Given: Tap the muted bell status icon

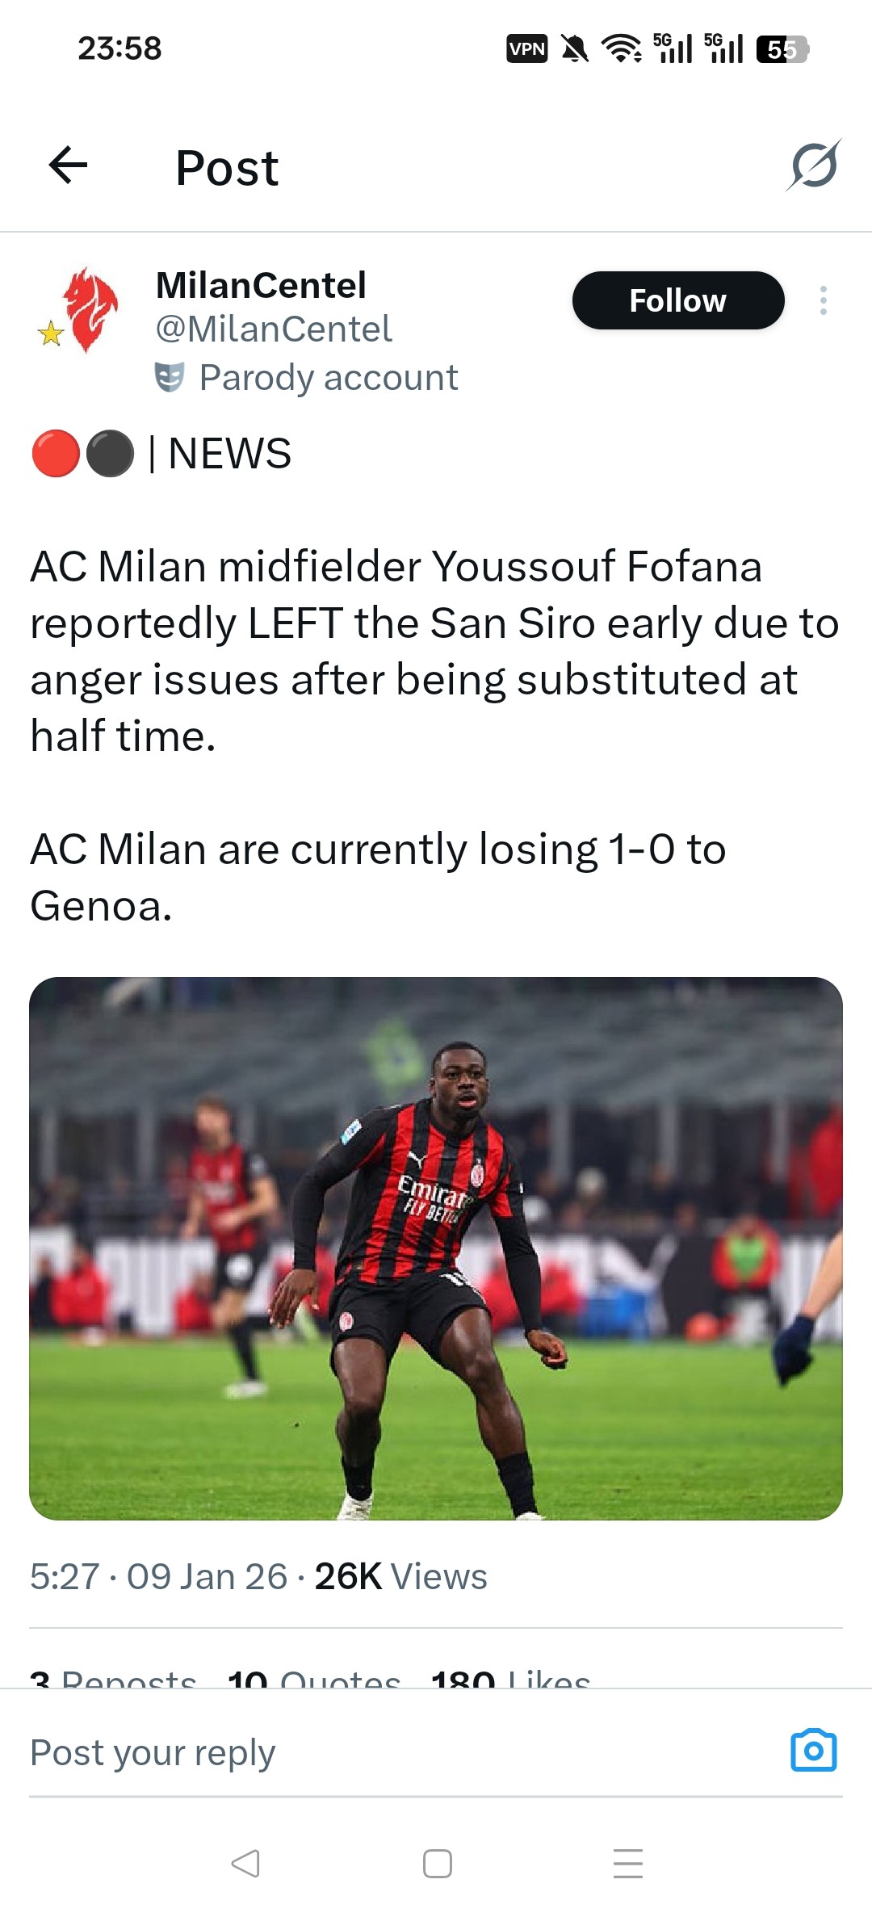Looking at the screenshot, I should pyautogui.click(x=574, y=49).
